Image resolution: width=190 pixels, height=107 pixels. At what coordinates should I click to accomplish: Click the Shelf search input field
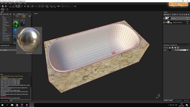pyautogui.click(x=26, y=14)
